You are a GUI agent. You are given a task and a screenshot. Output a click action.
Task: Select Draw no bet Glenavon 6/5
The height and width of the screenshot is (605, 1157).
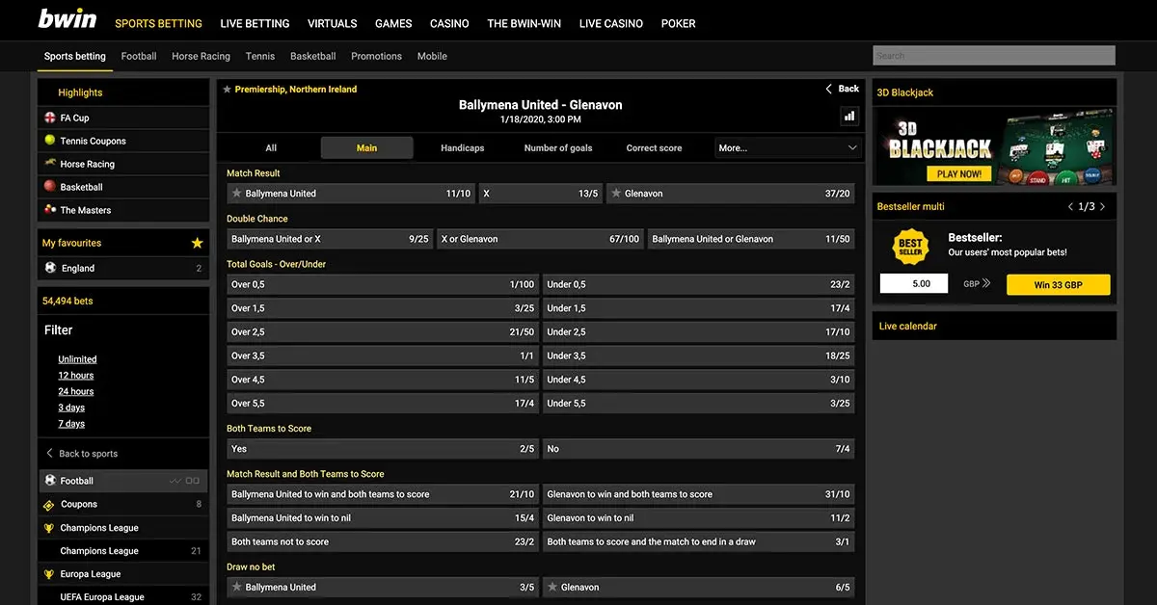(699, 587)
